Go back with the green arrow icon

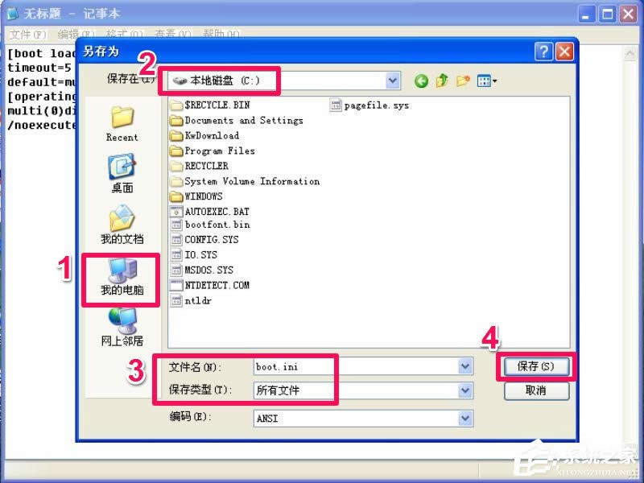(421, 81)
